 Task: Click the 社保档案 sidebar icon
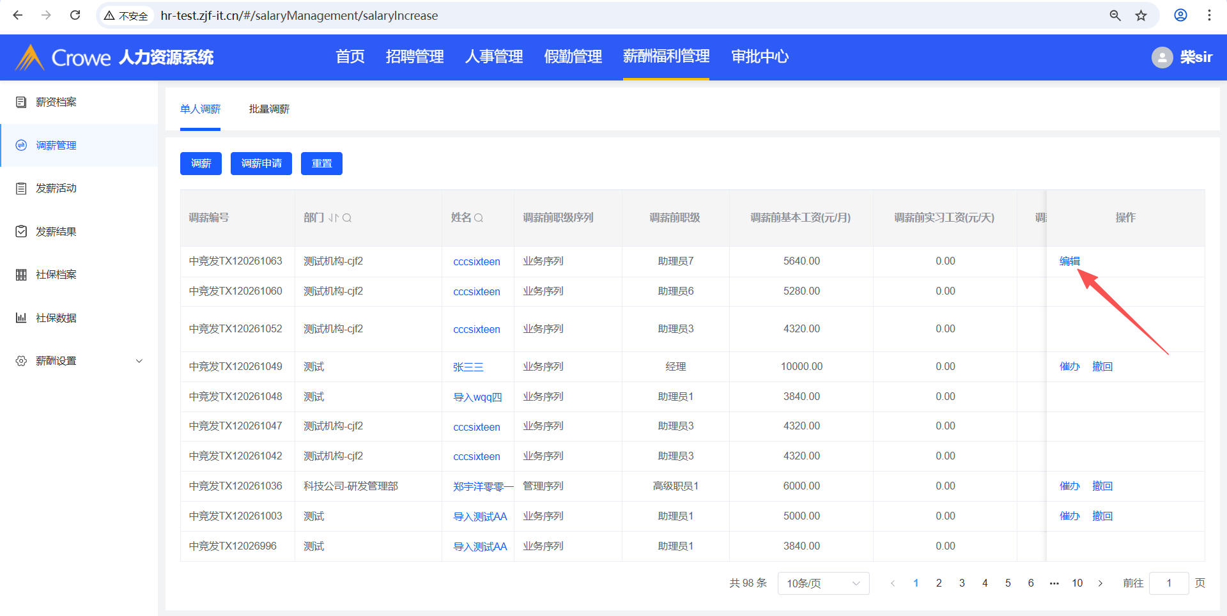tap(21, 275)
